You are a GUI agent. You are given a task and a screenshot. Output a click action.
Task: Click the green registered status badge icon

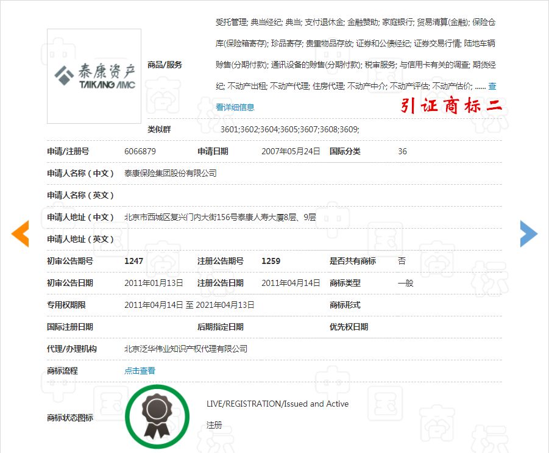tap(157, 416)
